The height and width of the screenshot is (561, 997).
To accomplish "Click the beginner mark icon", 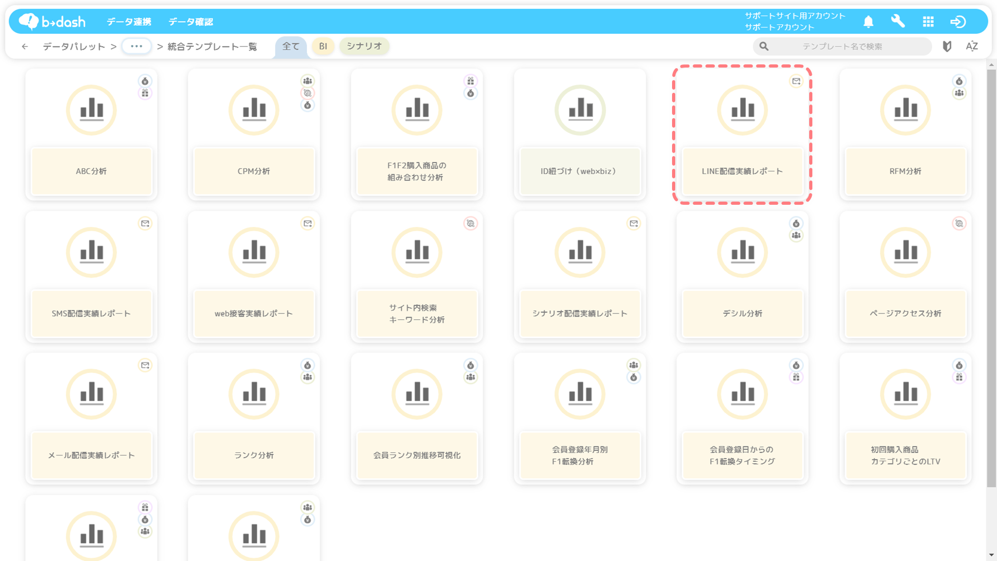I will 947,46.
